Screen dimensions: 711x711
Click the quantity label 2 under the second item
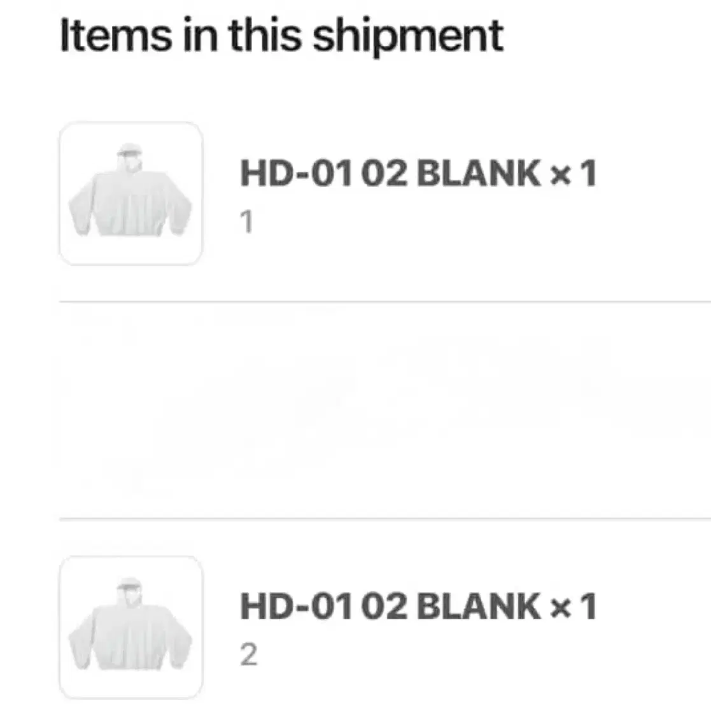coord(248,654)
